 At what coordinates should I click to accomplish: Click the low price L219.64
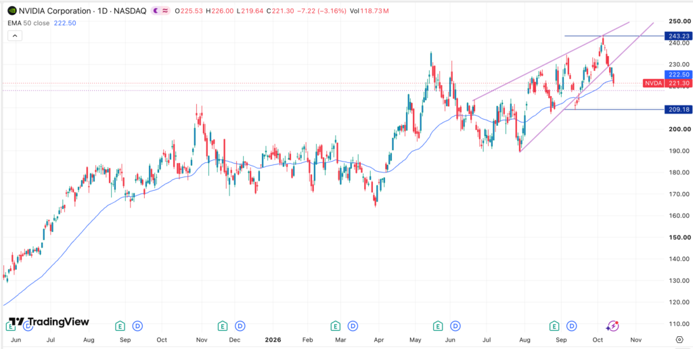tap(248, 11)
